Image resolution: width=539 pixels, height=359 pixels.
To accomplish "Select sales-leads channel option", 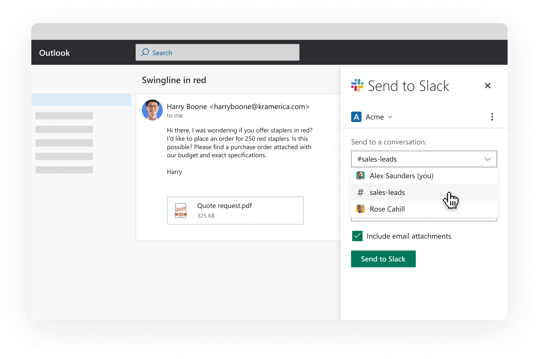I will [424, 192].
